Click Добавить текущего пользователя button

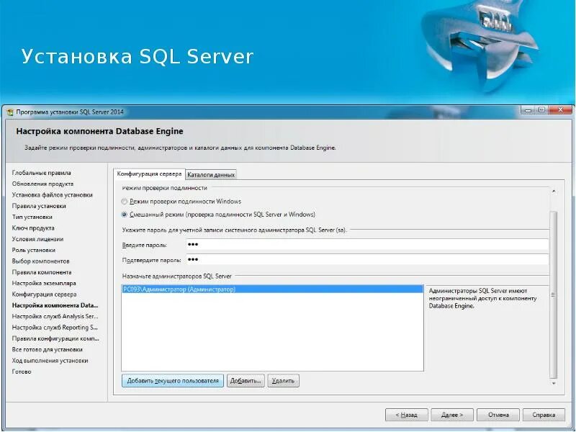[x=173, y=381]
